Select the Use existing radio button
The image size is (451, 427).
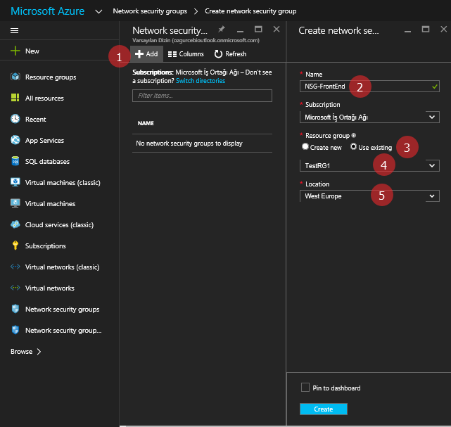coord(353,146)
